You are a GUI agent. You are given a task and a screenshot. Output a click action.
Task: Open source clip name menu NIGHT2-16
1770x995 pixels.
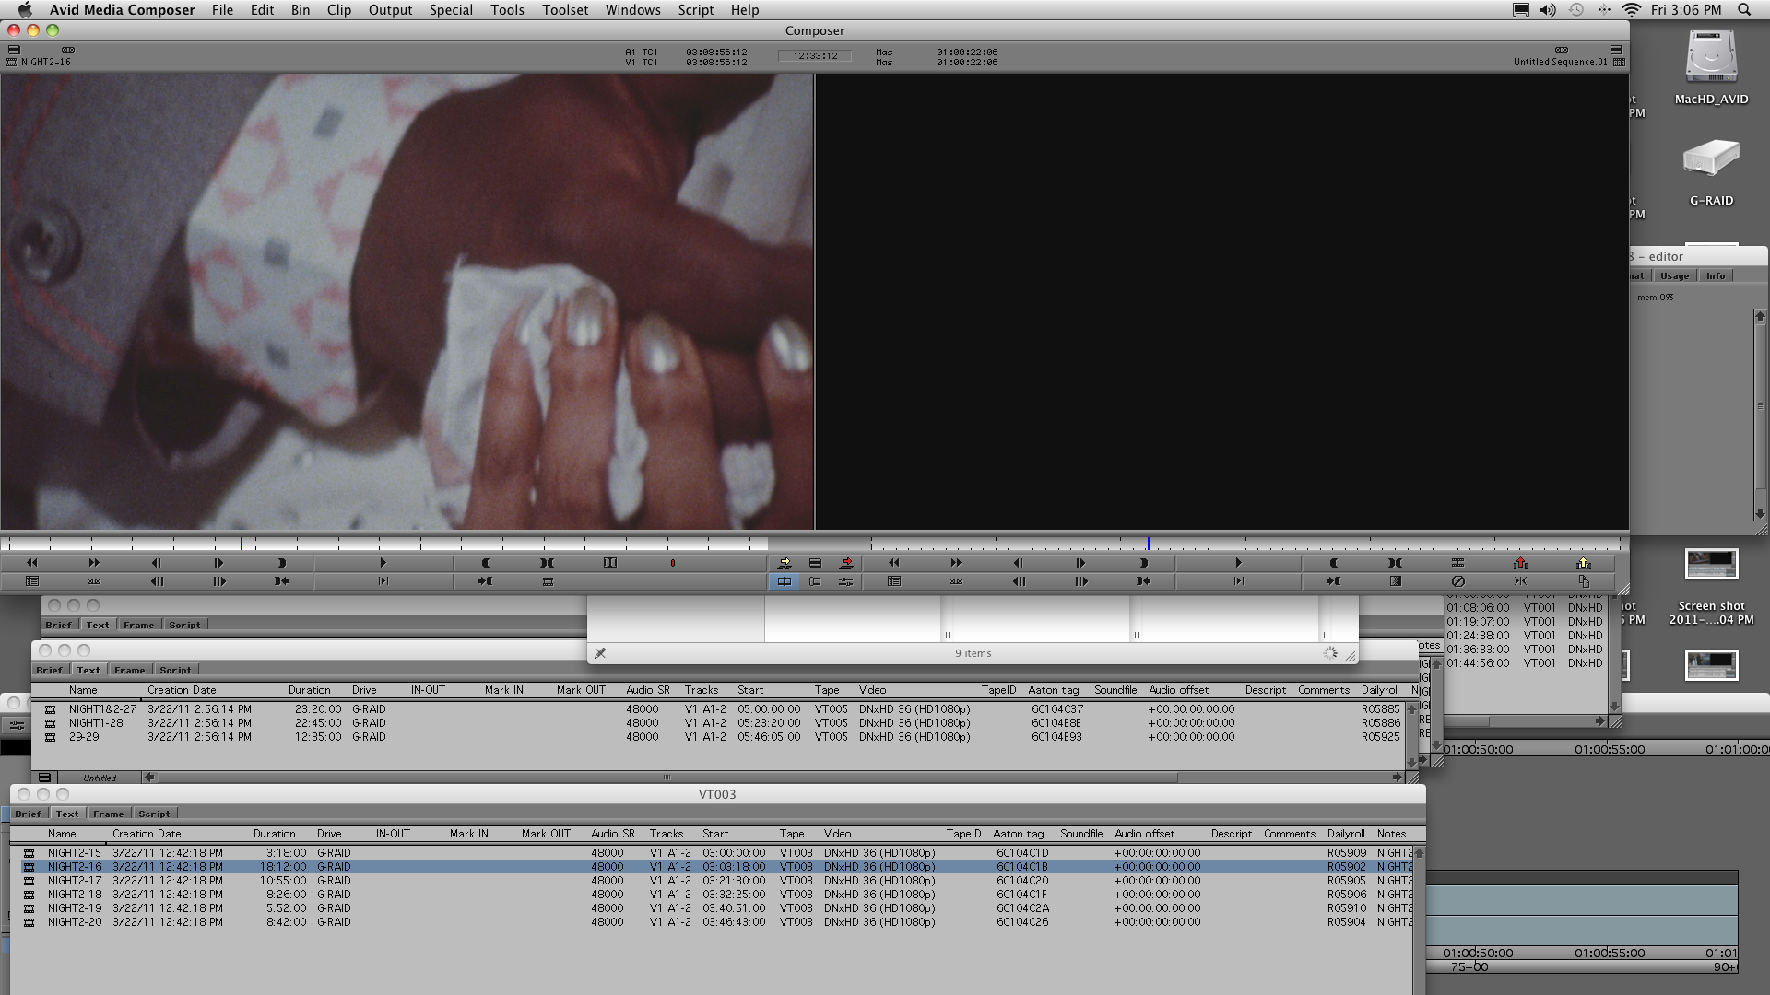(x=45, y=62)
